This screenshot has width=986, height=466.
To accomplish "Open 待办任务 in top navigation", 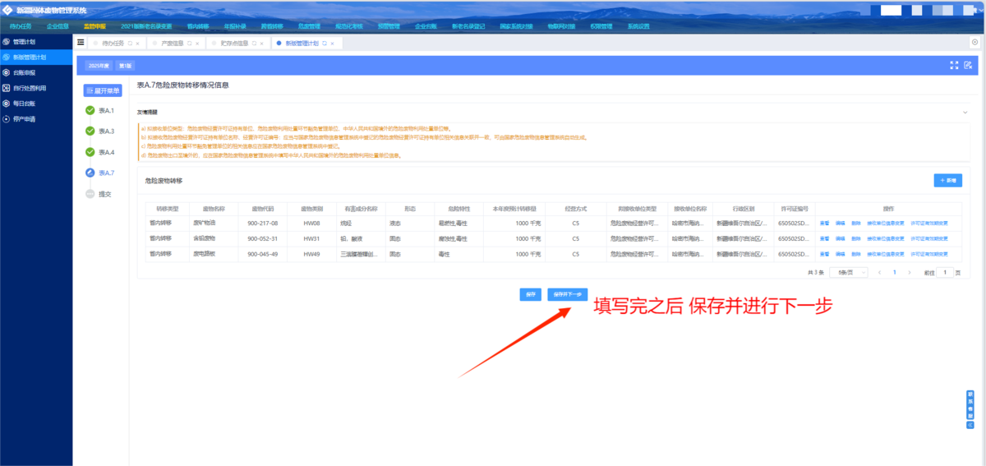I will (x=20, y=26).
